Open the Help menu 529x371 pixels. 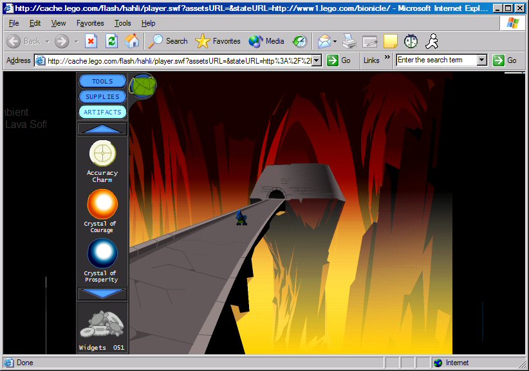coord(148,23)
